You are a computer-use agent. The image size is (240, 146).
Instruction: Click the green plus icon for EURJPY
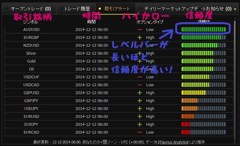point(140,124)
